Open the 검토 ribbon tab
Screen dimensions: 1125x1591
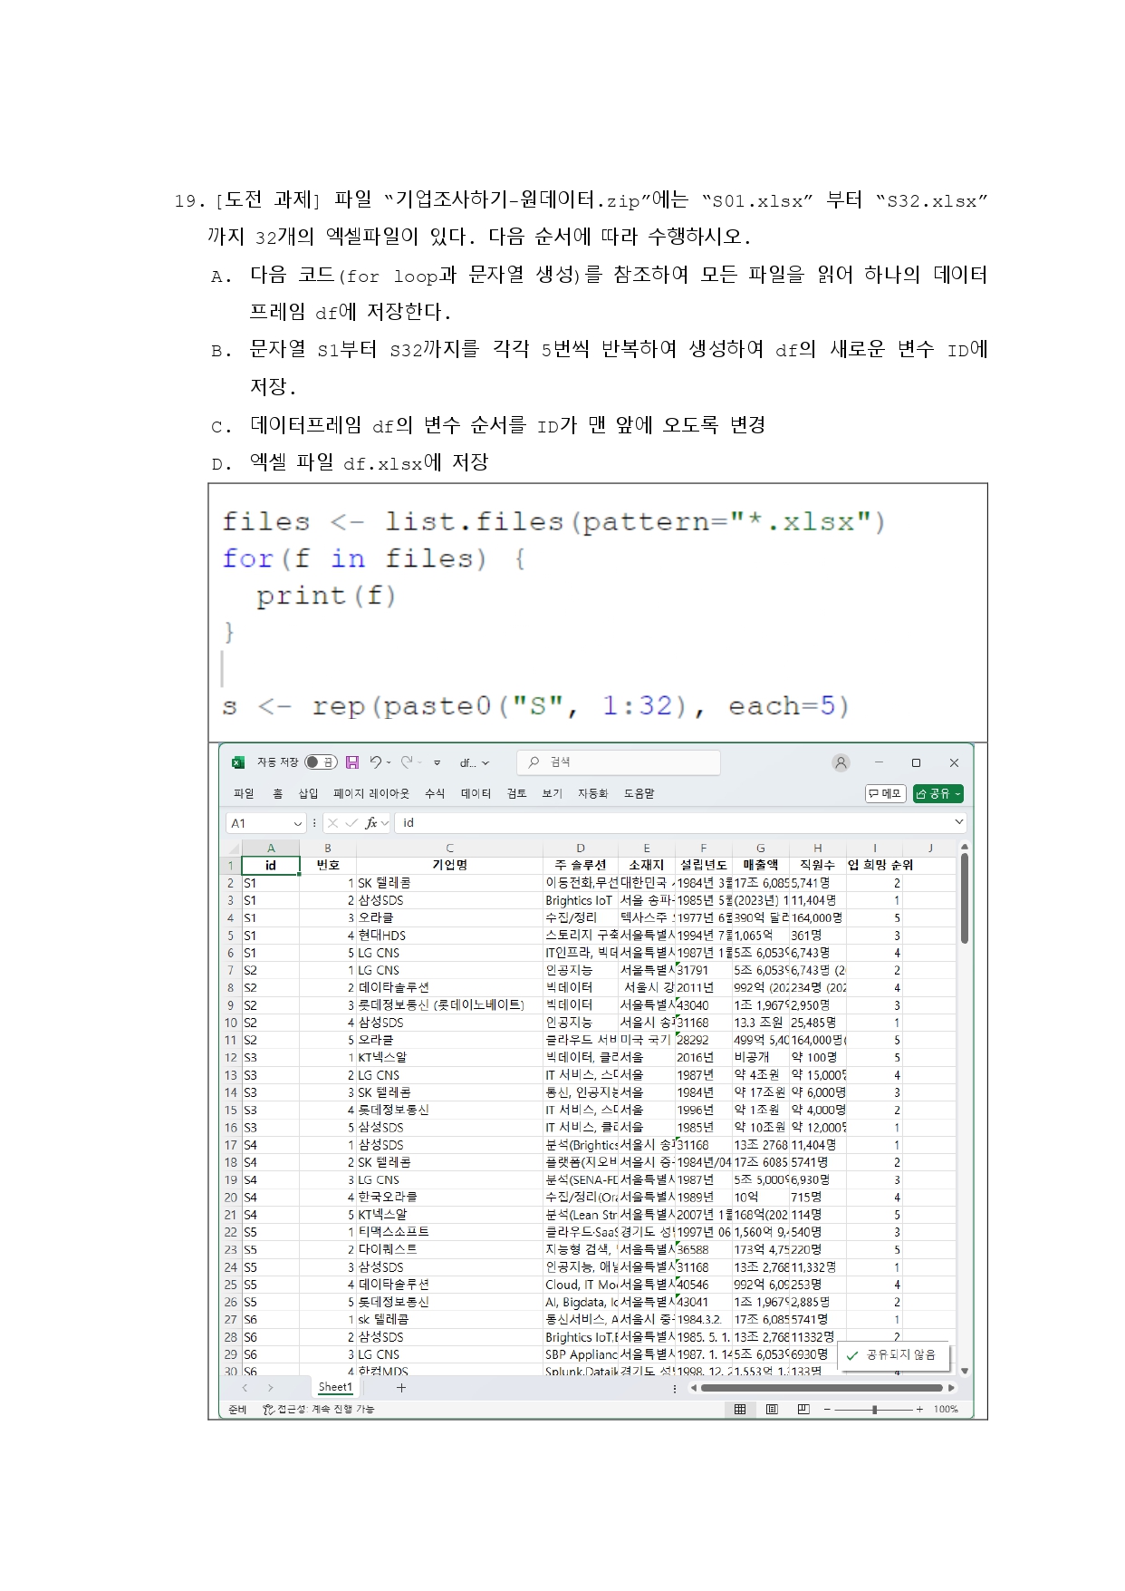coord(516,793)
